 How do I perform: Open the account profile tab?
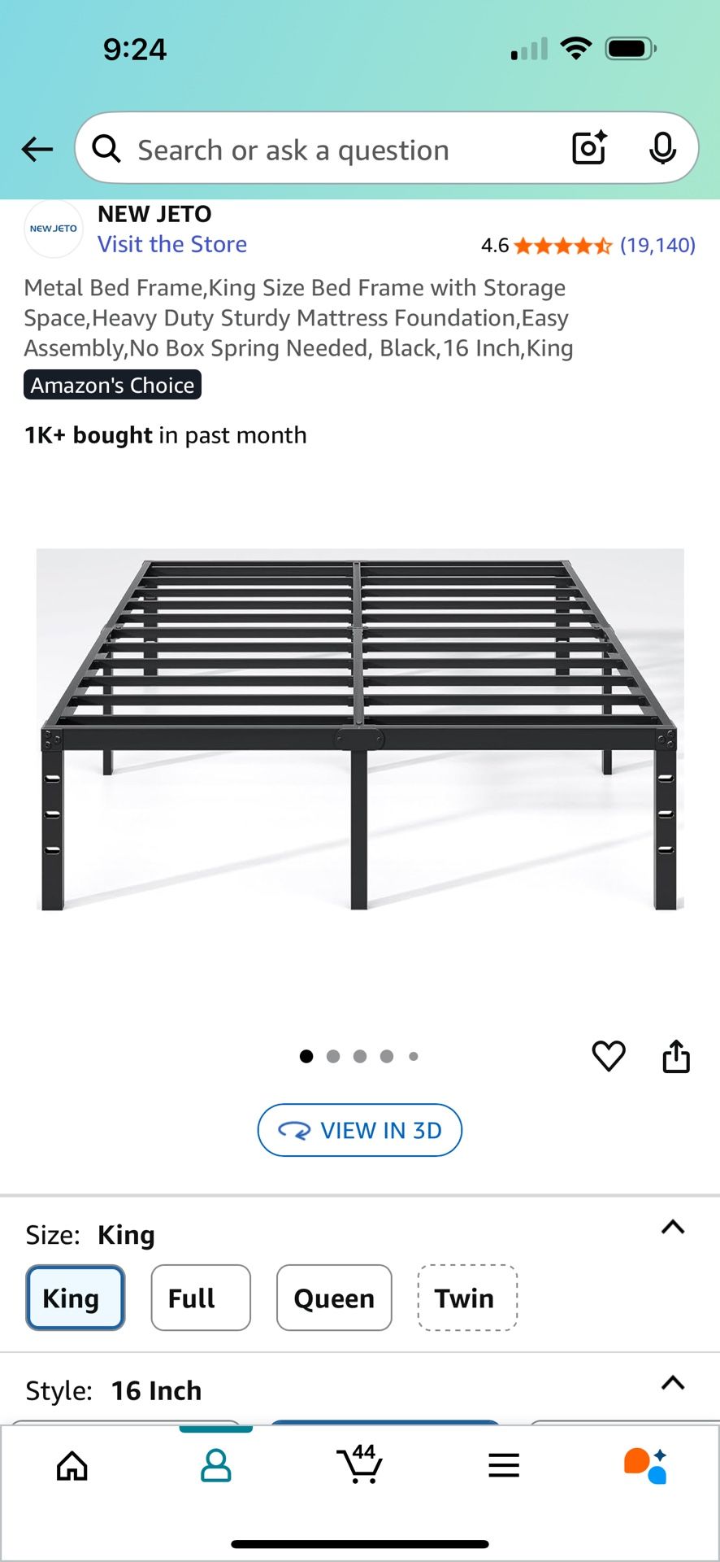pyautogui.click(x=216, y=1466)
